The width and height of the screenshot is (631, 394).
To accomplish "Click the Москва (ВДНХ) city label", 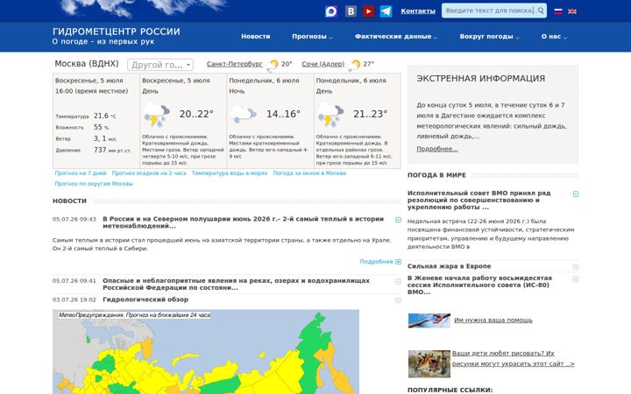I will tap(87, 64).
